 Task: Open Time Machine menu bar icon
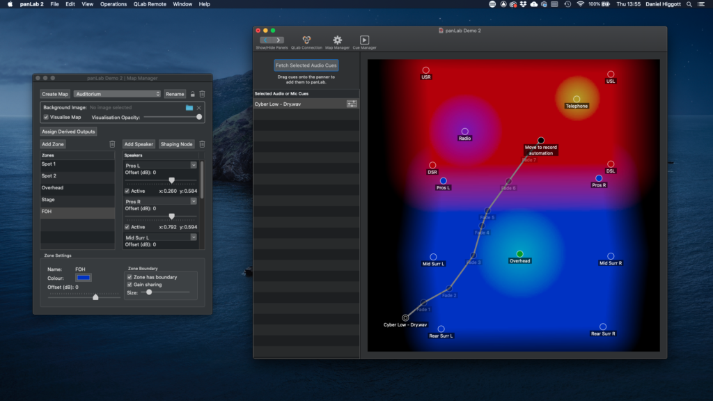click(x=567, y=4)
